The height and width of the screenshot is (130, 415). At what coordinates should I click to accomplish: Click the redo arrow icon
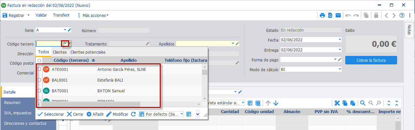point(356,15)
